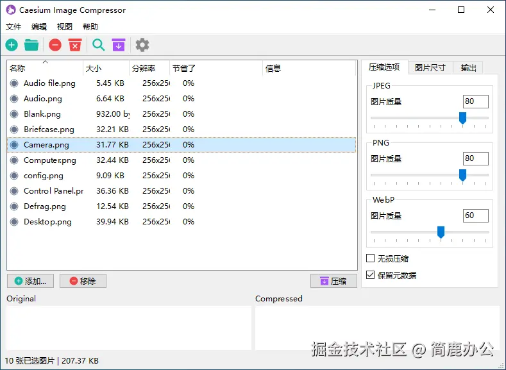Screen dimensions: 506x370
Task: Click the green add images toolbar icon
Action: tap(12, 45)
